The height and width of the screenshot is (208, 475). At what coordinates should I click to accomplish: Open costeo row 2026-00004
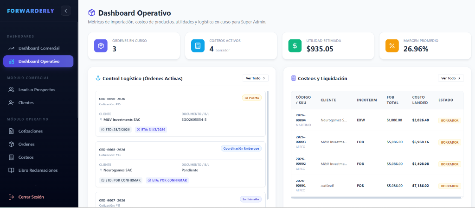(377, 120)
